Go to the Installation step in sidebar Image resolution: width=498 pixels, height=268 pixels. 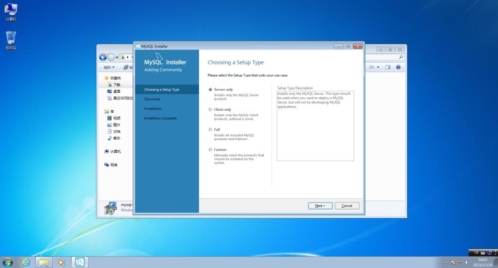pyautogui.click(x=153, y=108)
